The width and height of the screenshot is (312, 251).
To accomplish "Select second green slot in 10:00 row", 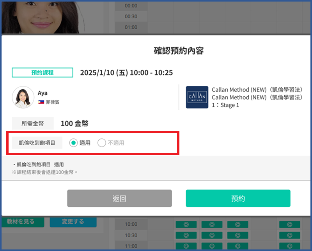I will click(x=211, y=224).
